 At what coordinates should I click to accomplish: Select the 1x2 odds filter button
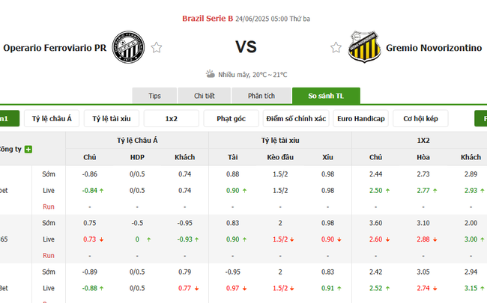pyautogui.click(x=171, y=119)
